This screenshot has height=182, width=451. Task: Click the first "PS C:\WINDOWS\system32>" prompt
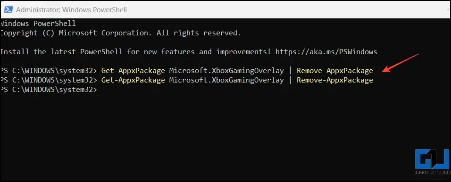tap(49, 71)
